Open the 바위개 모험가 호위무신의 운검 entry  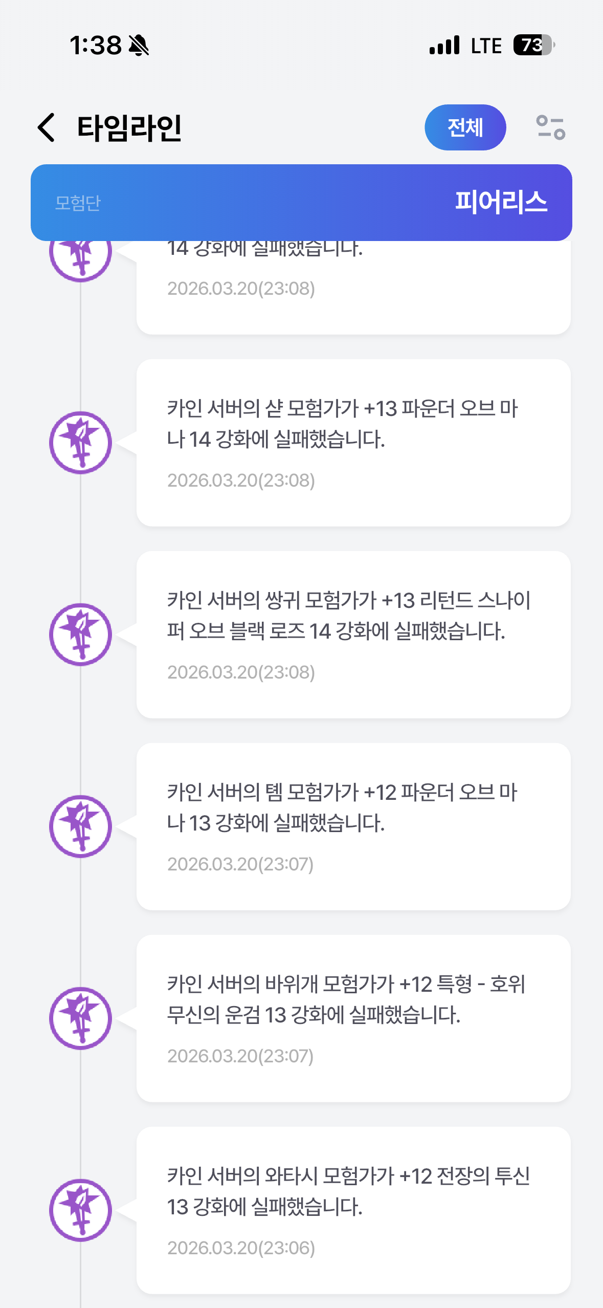tap(353, 1018)
